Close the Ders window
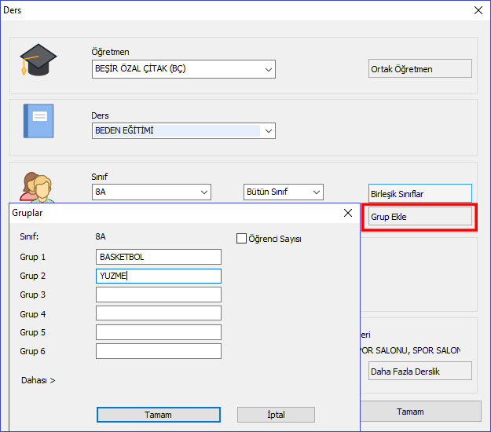 [478, 10]
